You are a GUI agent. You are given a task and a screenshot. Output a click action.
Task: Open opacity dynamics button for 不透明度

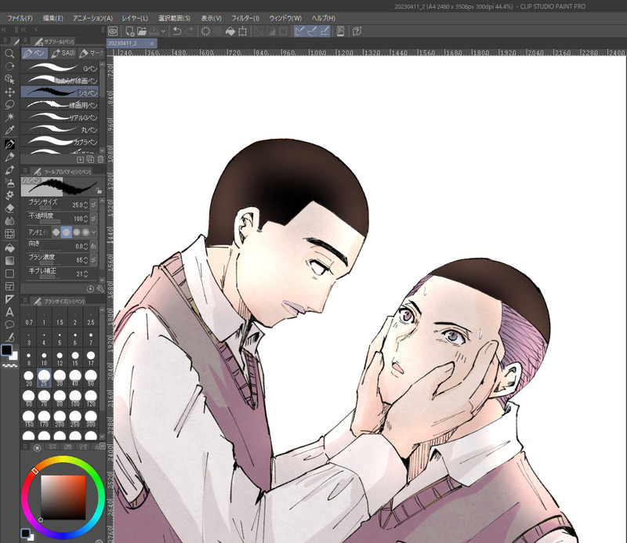(93, 219)
